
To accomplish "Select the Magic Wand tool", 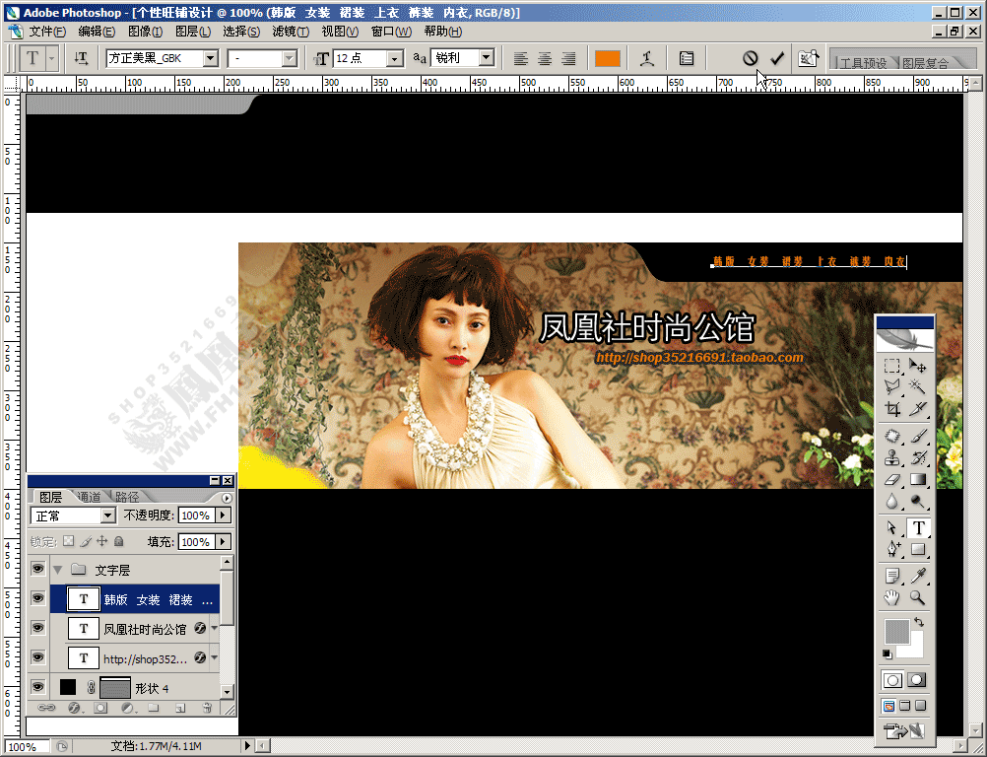I will [917, 386].
